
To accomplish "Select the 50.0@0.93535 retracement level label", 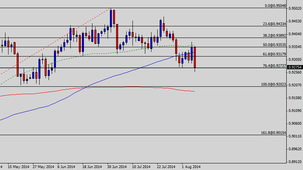I will (x=275, y=45).
